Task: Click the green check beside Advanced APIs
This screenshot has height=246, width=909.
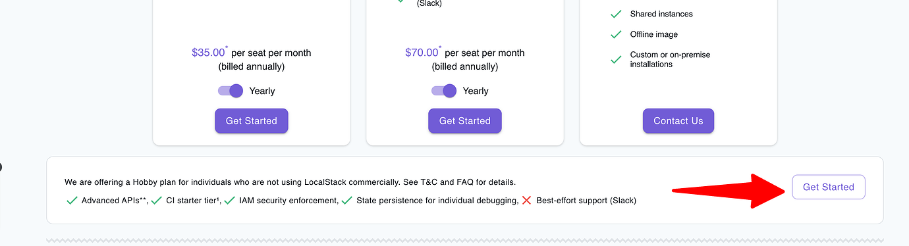Action: pyautogui.click(x=72, y=201)
